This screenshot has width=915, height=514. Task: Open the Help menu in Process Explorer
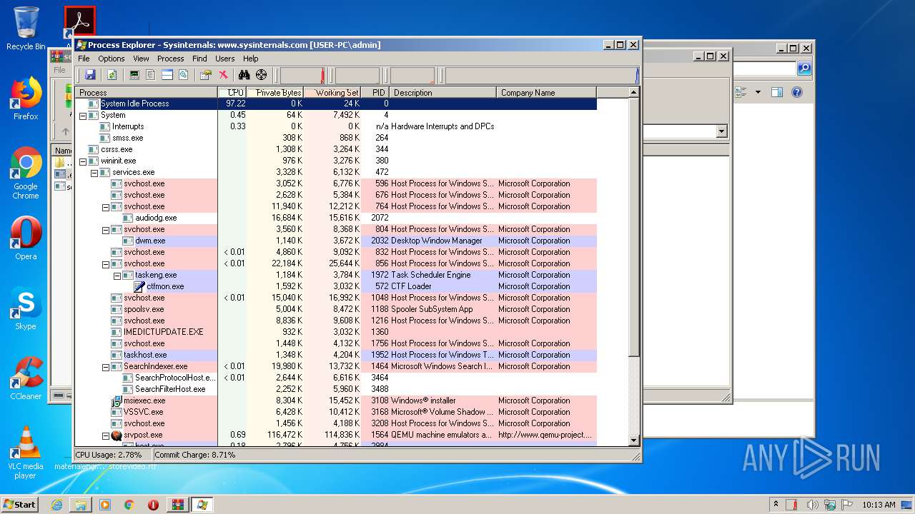click(x=250, y=59)
